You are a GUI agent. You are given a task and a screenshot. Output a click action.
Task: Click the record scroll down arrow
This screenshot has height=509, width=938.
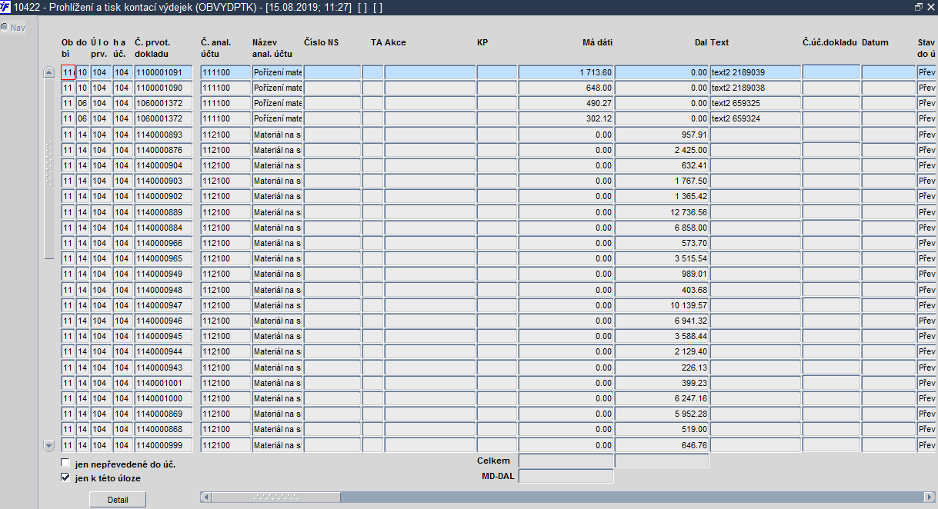coord(49,445)
